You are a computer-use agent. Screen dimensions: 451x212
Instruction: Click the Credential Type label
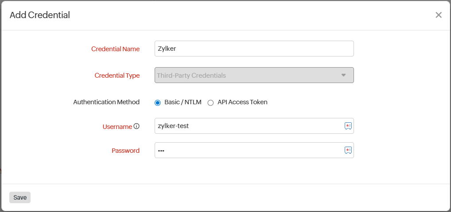[x=117, y=76]
